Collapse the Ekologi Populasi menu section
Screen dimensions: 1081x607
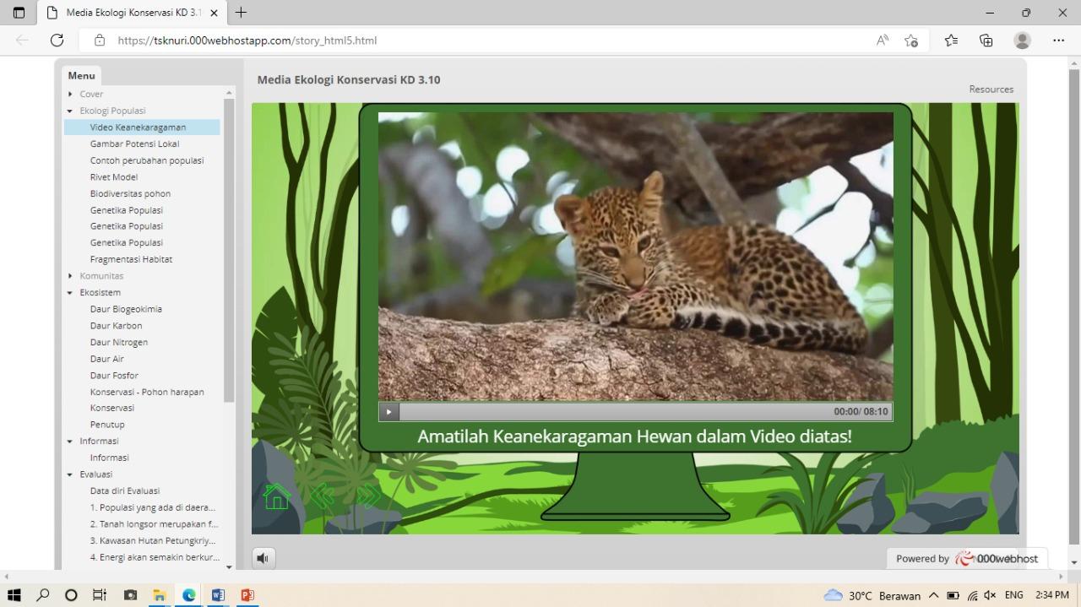(x=70, y=111)
